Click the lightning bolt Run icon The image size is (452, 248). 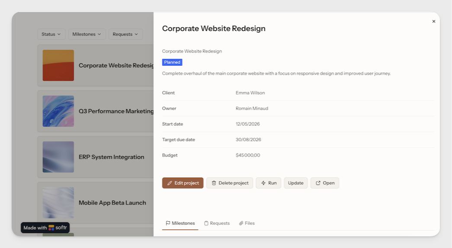(263, 183)
